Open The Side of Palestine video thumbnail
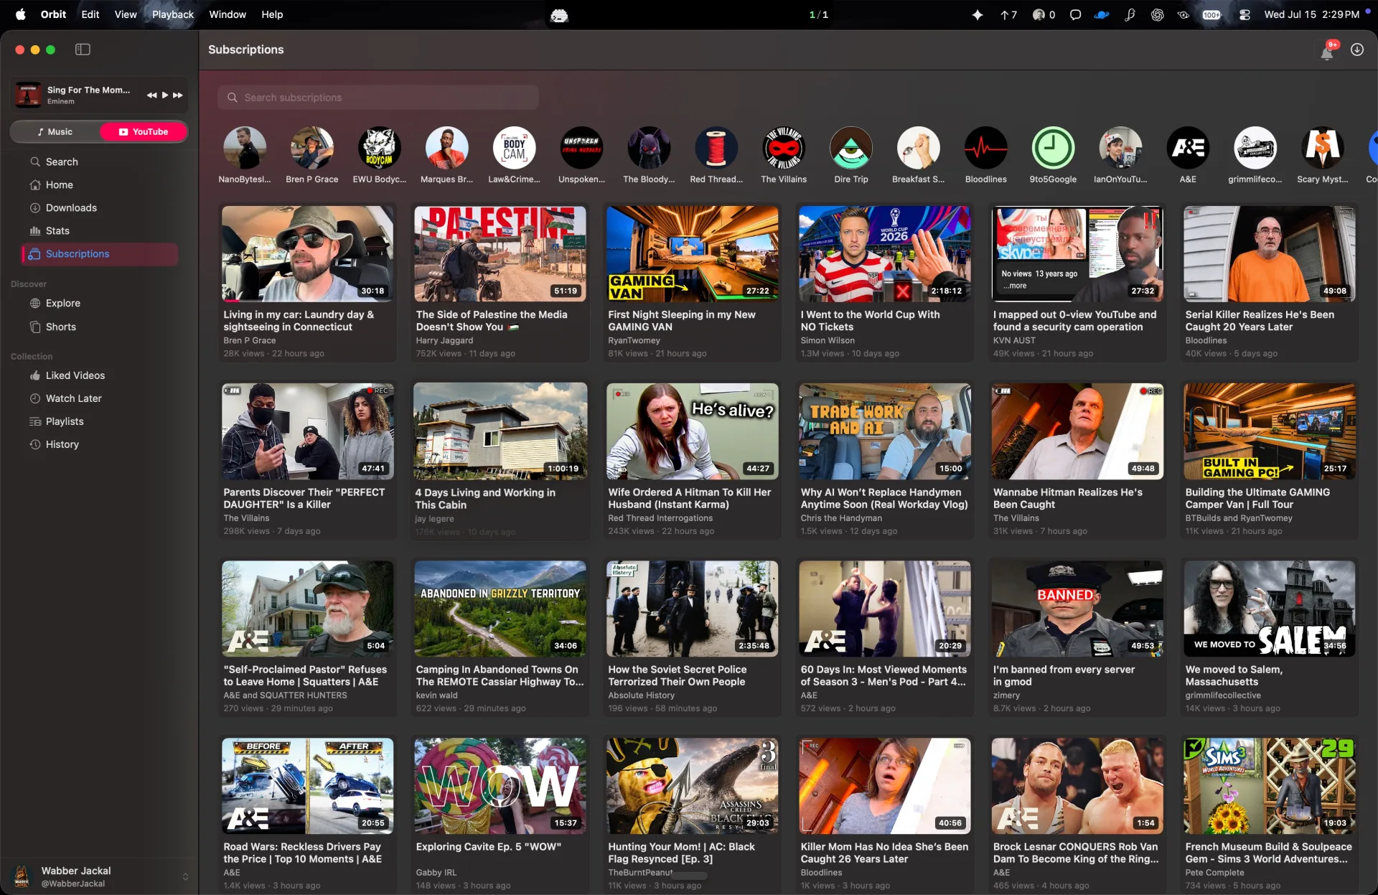The width and height of the screenshot is (1378, 895). click(x=500, y=254)
